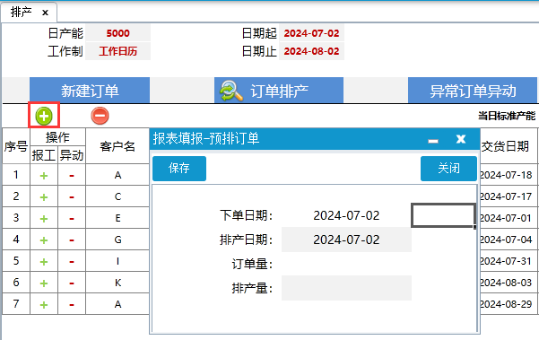Screen dimensions: 539x340
Task: Close the 排产 tab with its x
Action: pos(45,13)
